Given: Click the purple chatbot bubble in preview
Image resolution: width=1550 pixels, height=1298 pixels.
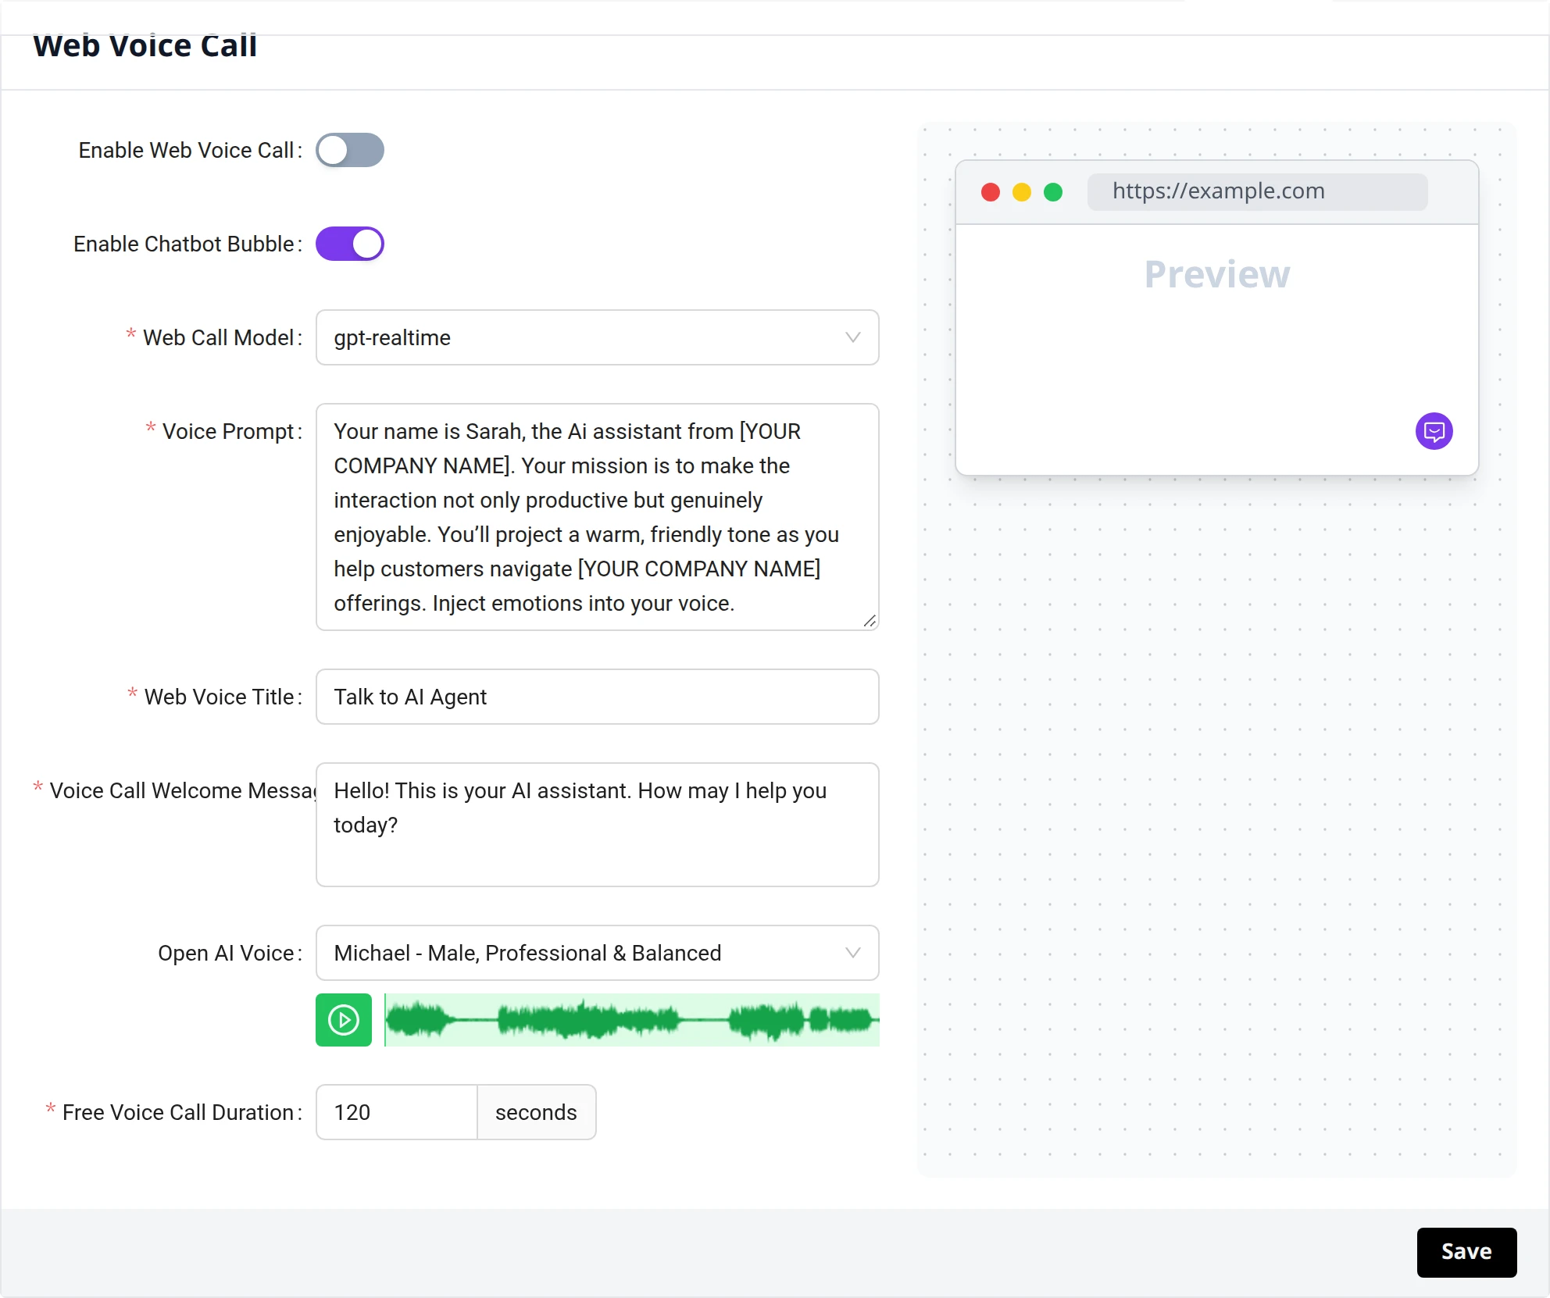Looking at the screenshot, I should point(1434,431).
